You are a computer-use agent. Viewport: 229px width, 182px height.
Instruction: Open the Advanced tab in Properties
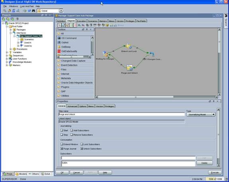click(72, 106)
